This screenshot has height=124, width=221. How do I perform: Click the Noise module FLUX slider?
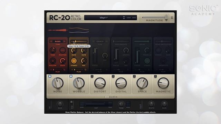(57, 70)
